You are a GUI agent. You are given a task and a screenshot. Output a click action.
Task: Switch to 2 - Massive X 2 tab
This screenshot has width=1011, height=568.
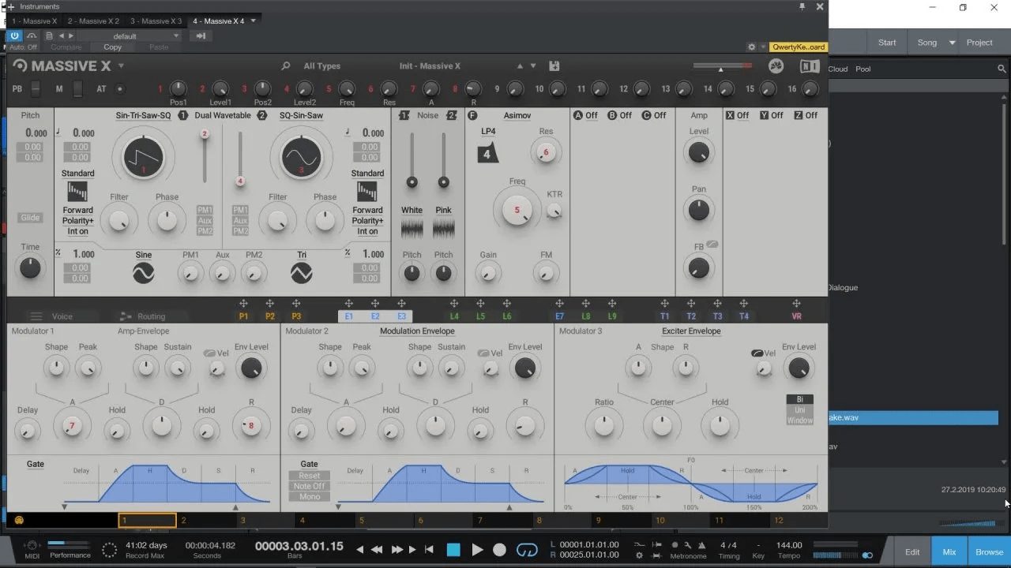tap(93, 21)
